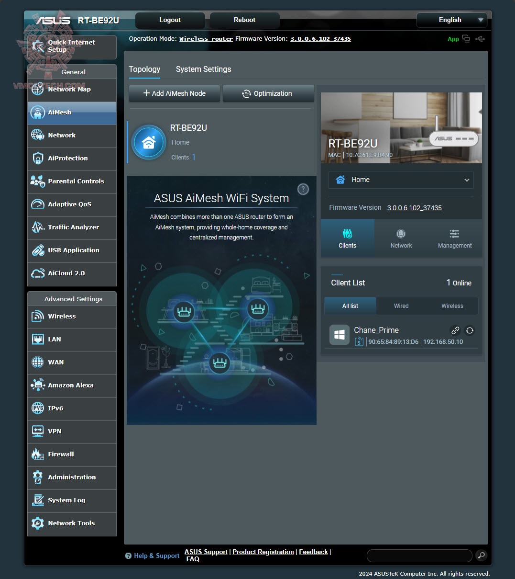Open Administration settings page
Image resolution: width=515 pixels, height=579 pixels.
pyautogui.click(x=72, y=477)
